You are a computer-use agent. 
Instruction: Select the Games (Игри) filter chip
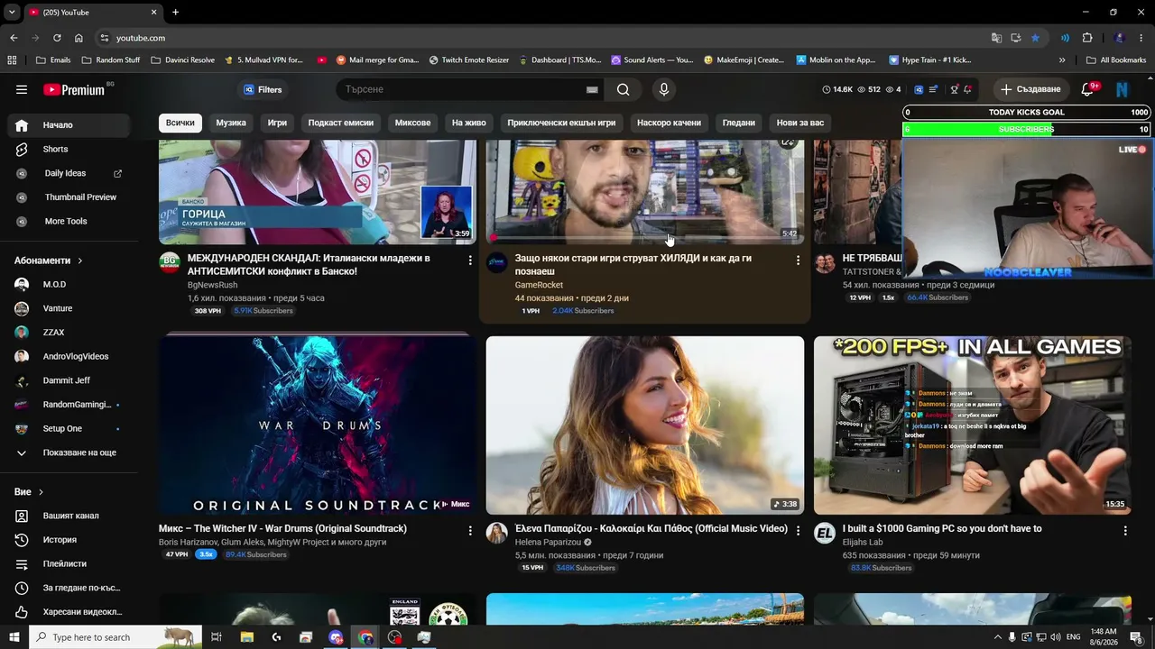[x=277, y=123]
